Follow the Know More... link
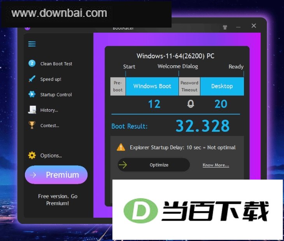This screenshot has width=284, height=241. point(216,165)
